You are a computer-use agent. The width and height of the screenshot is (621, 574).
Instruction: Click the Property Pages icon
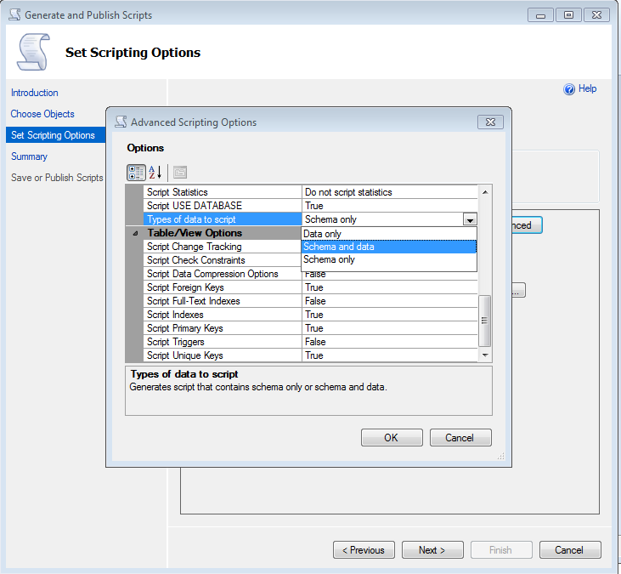[x=180, y=173]
